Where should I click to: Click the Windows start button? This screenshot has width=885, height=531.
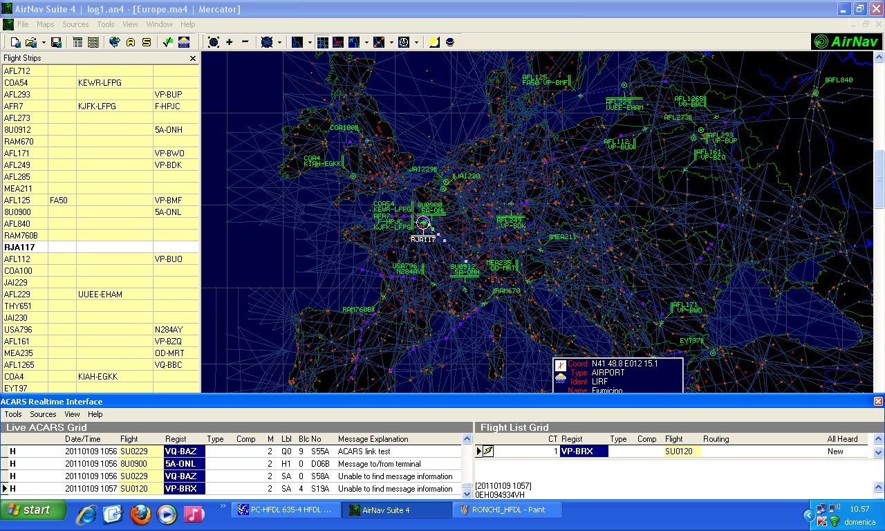point(34,510)
